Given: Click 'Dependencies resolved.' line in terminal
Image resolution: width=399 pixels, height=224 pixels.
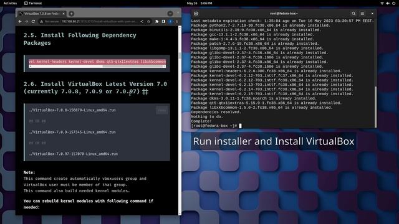Looking at the screenshot, I should point(216,112).
